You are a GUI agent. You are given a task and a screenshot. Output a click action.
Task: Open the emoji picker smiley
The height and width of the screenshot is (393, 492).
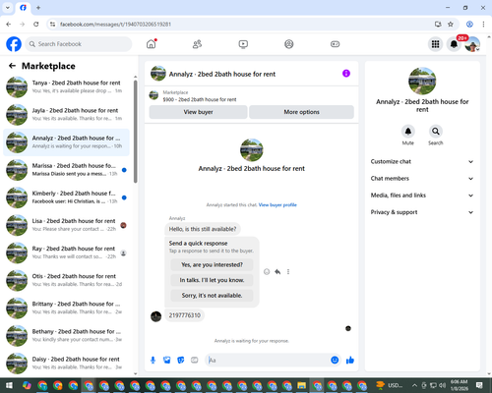[335, 361]
